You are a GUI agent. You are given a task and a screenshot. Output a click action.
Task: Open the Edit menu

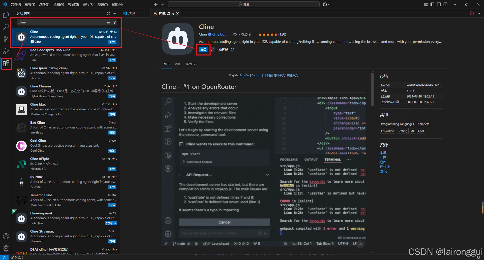[x=30, y=4]
